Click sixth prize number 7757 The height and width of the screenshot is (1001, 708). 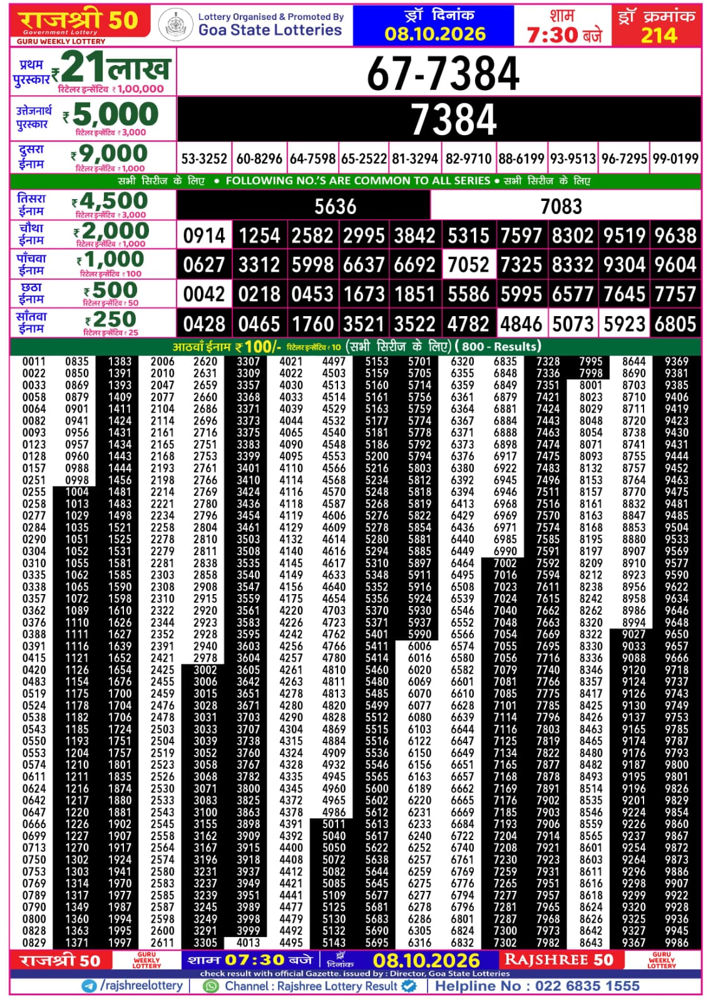click(x=675, y=294)
